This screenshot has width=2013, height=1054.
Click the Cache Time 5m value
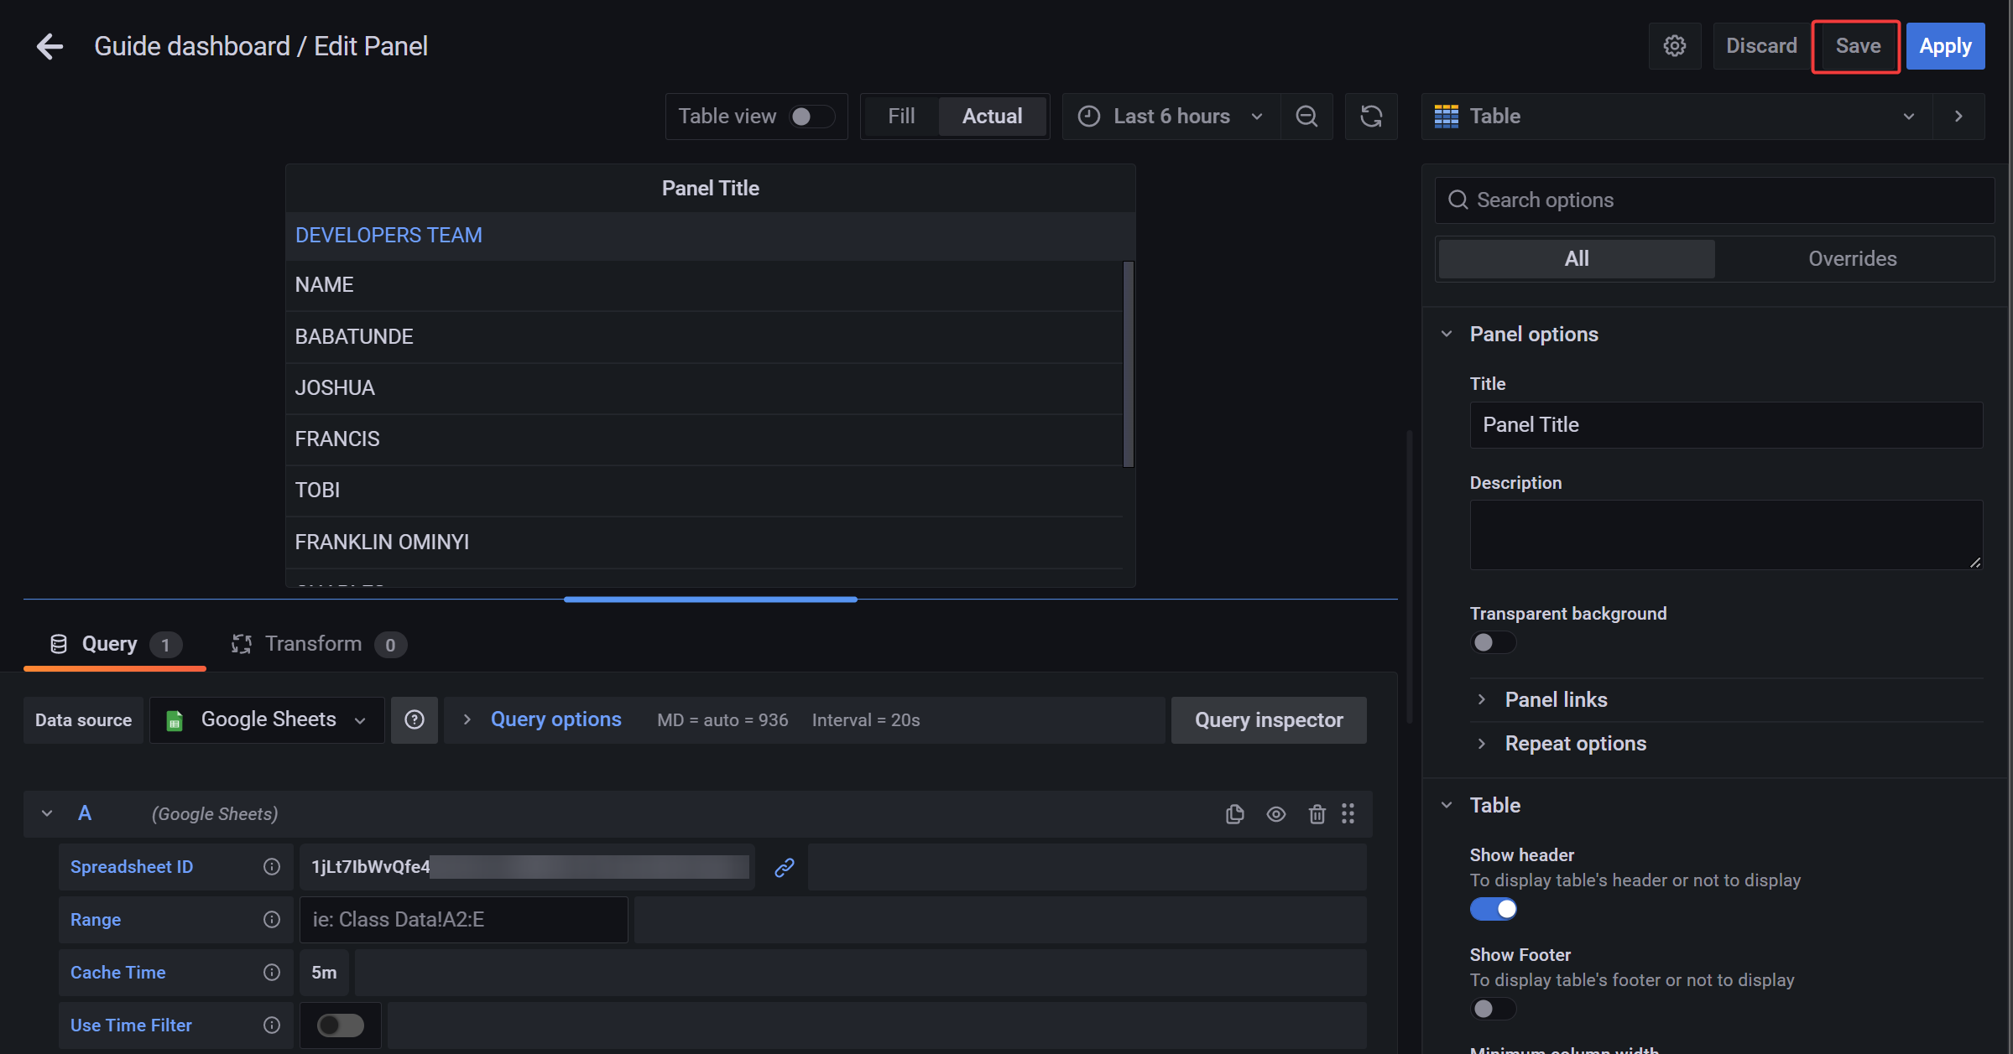click(324, 973)
